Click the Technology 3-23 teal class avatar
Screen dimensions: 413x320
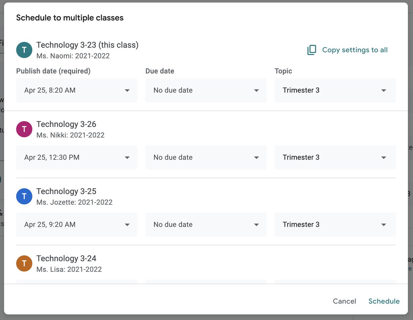(24, 50)
